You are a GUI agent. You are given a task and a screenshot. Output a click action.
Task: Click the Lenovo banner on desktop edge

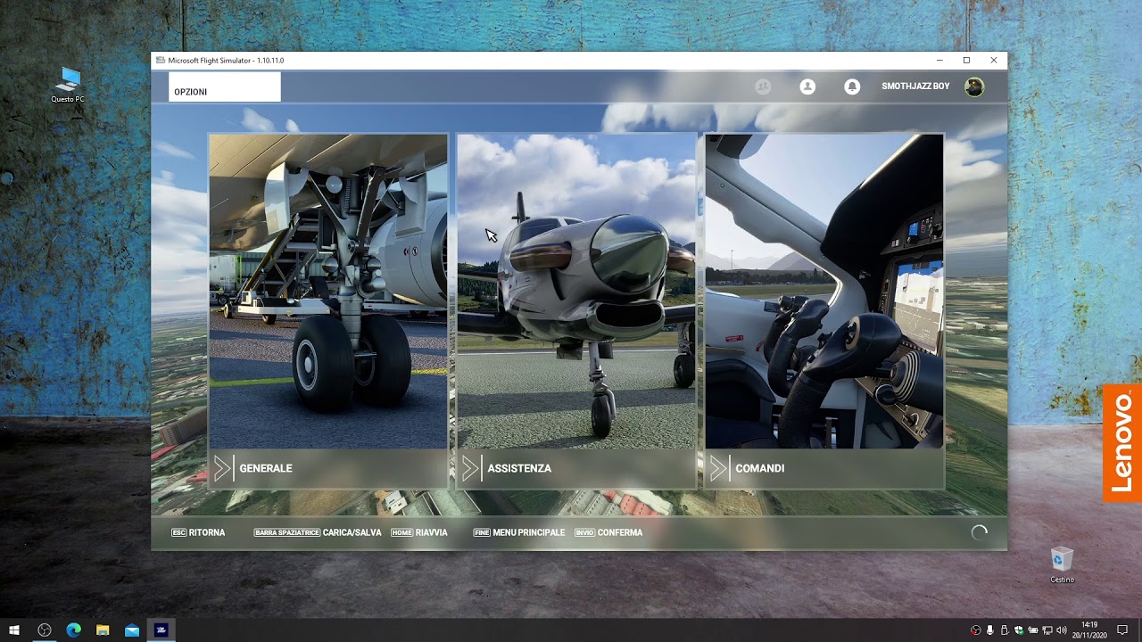1122,443
